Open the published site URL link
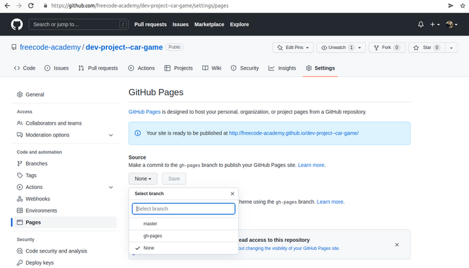The image size is (469, 268). pos(293,133)
